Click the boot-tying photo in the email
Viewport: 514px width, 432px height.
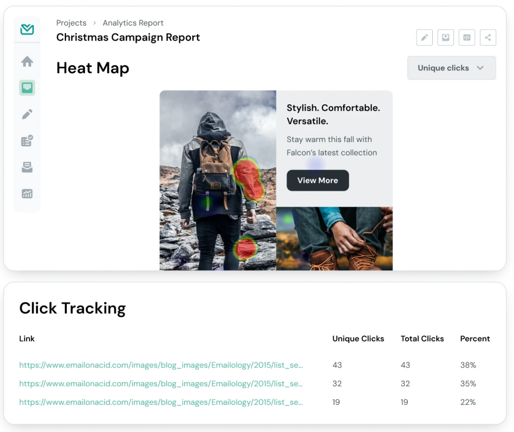click(x=334, y=239)
